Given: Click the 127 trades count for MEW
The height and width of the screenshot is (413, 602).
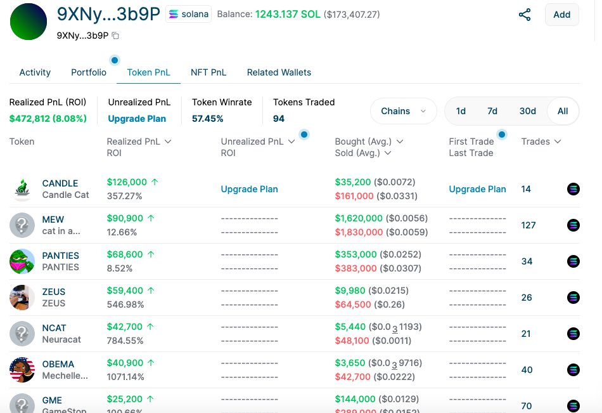Looking at the screenshot, I should pos(528,225).
